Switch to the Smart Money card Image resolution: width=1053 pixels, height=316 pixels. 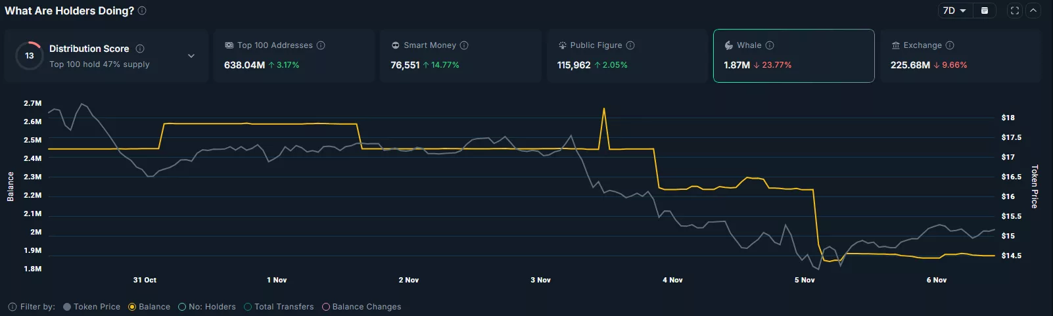coord(460,56)
